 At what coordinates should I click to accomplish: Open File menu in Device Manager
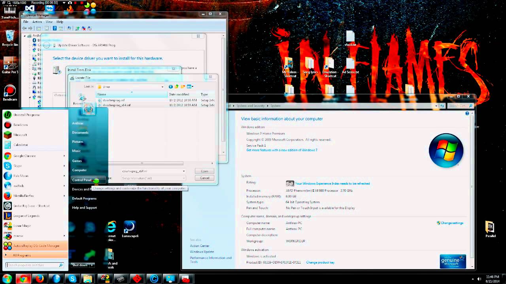click(x=26, y=22)
